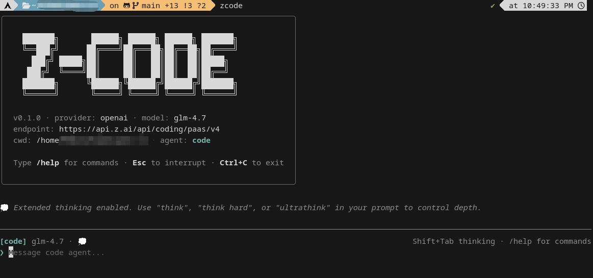The width and height of the screenshot is (593, 278).
Task: Click the 'main +13 !3 ?2' git status
Action: [173, 5]
